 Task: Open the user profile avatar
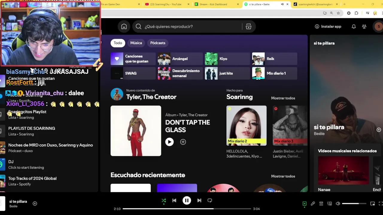[x=379, y=27]
